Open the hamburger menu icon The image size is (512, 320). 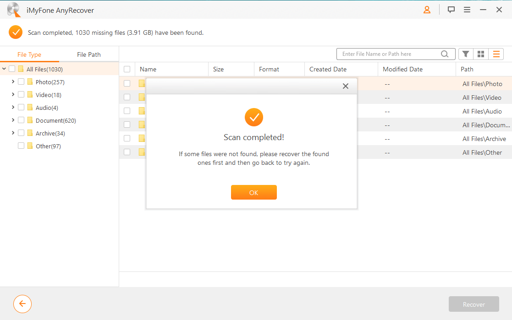467,10
